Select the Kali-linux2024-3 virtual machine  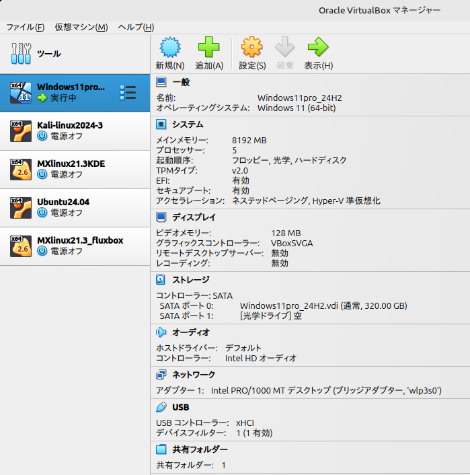point(70,131)
